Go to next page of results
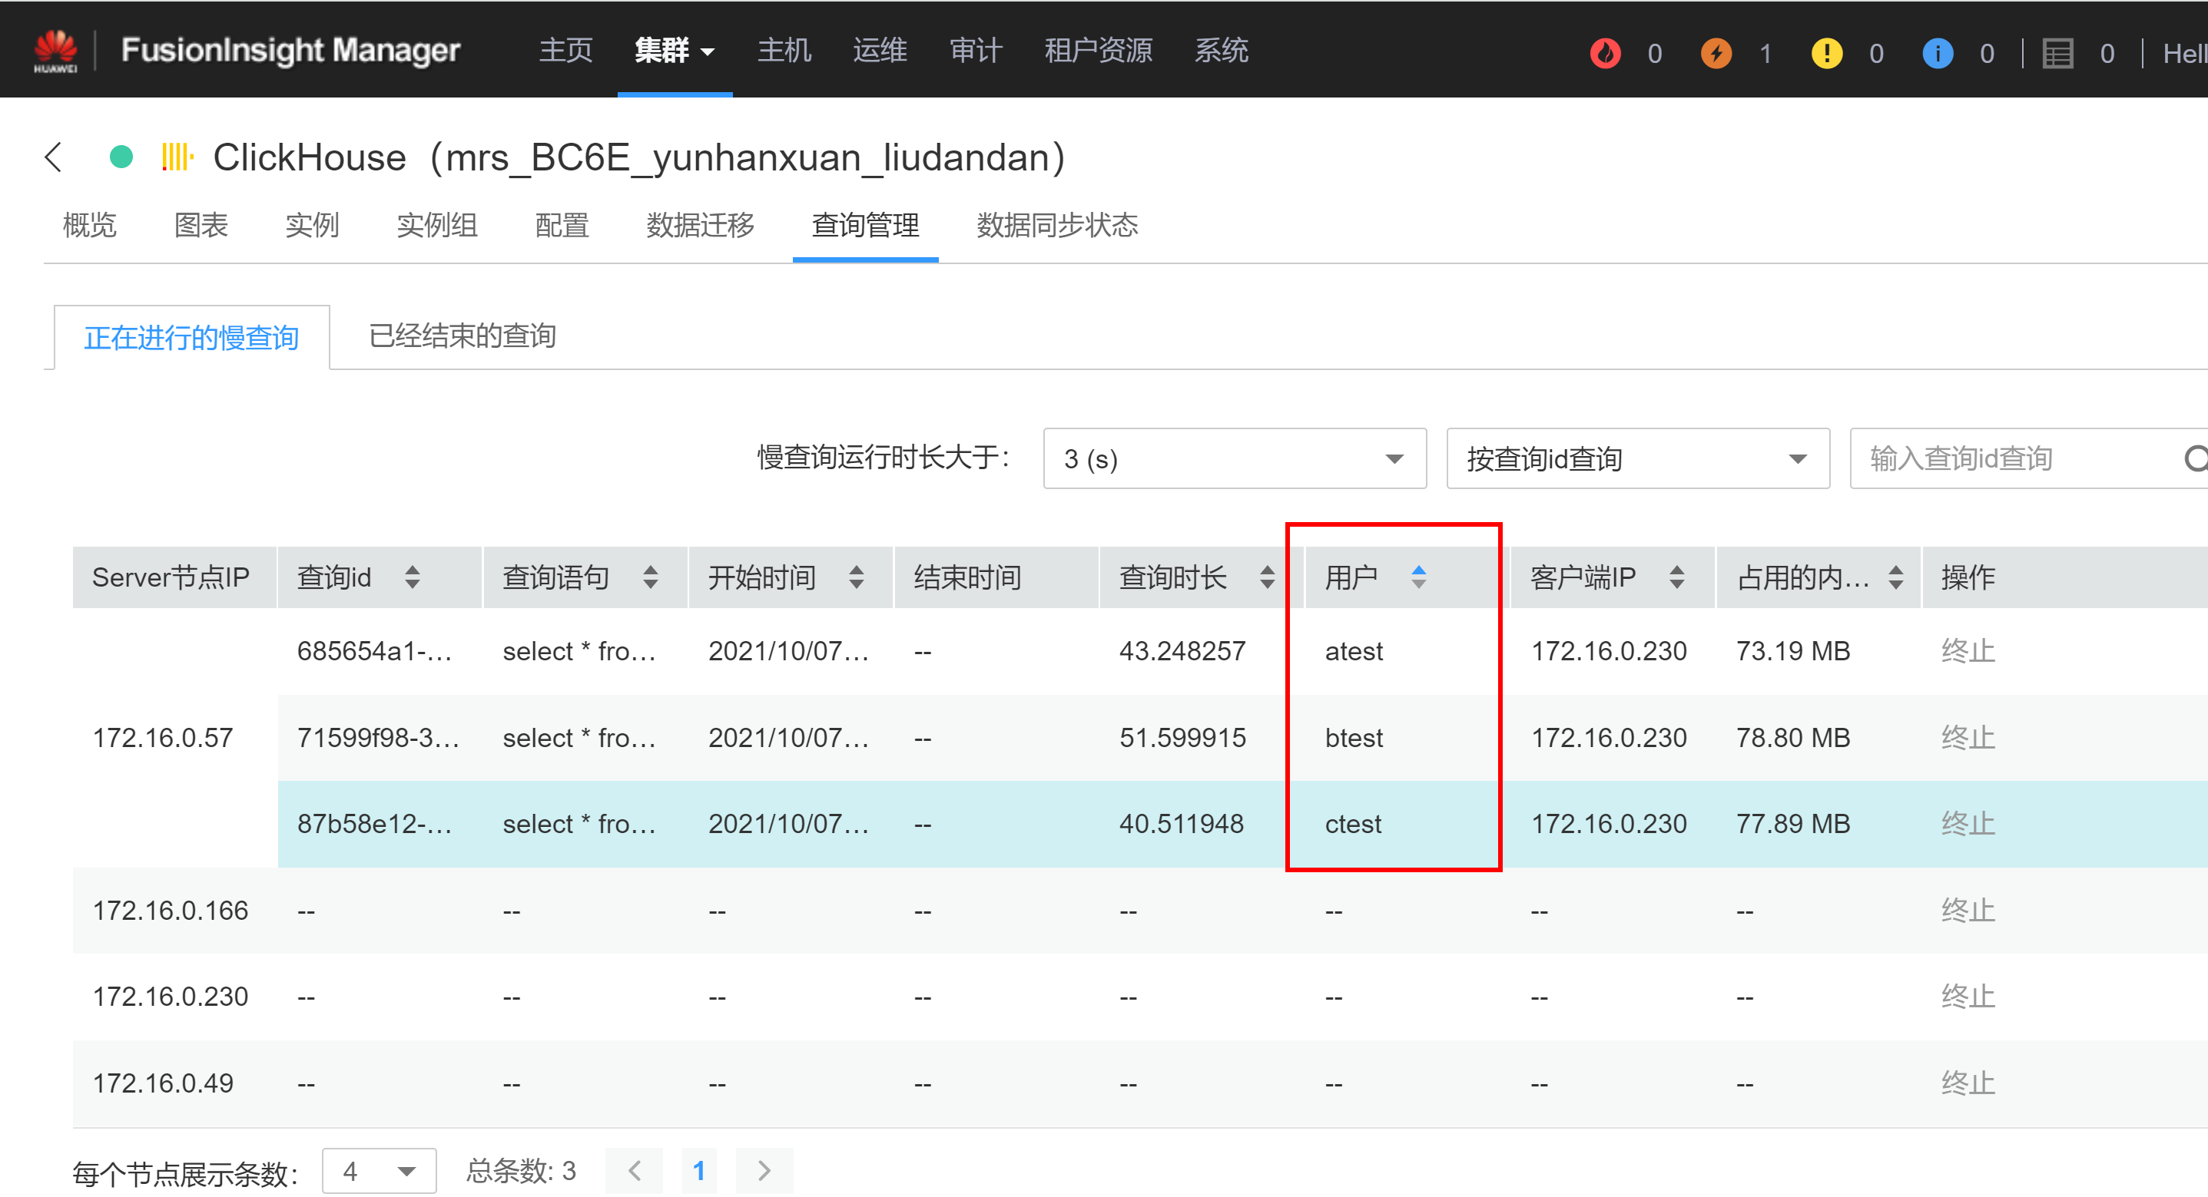This screenshot has height=1197, width=2208. [764, 1170]
